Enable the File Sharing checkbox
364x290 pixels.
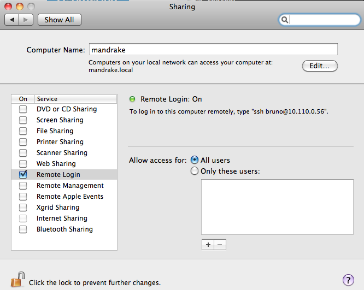(x=23, y=131)
